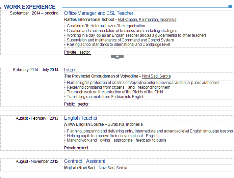Click the Private school label
Image resolution: width=234 pixels, height=178 pixels.
pos(76,148)
